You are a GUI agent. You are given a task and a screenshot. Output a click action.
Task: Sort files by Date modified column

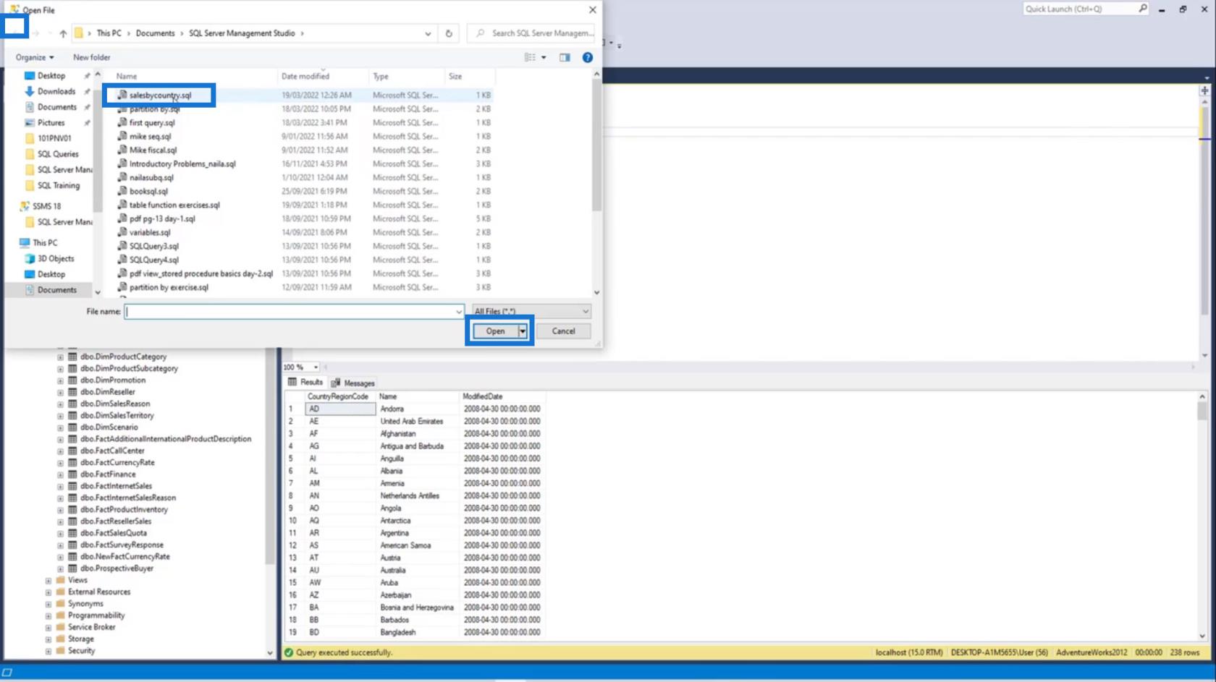tap(305, 76)
